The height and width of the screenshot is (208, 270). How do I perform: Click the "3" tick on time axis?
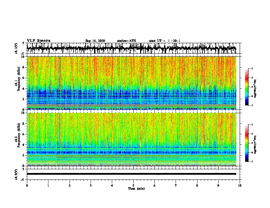pos(91,186)
